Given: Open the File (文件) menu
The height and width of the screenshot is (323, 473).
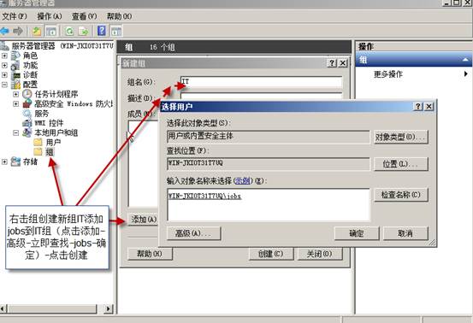Looking at the screenshot, I should click(x=15, y=16).
